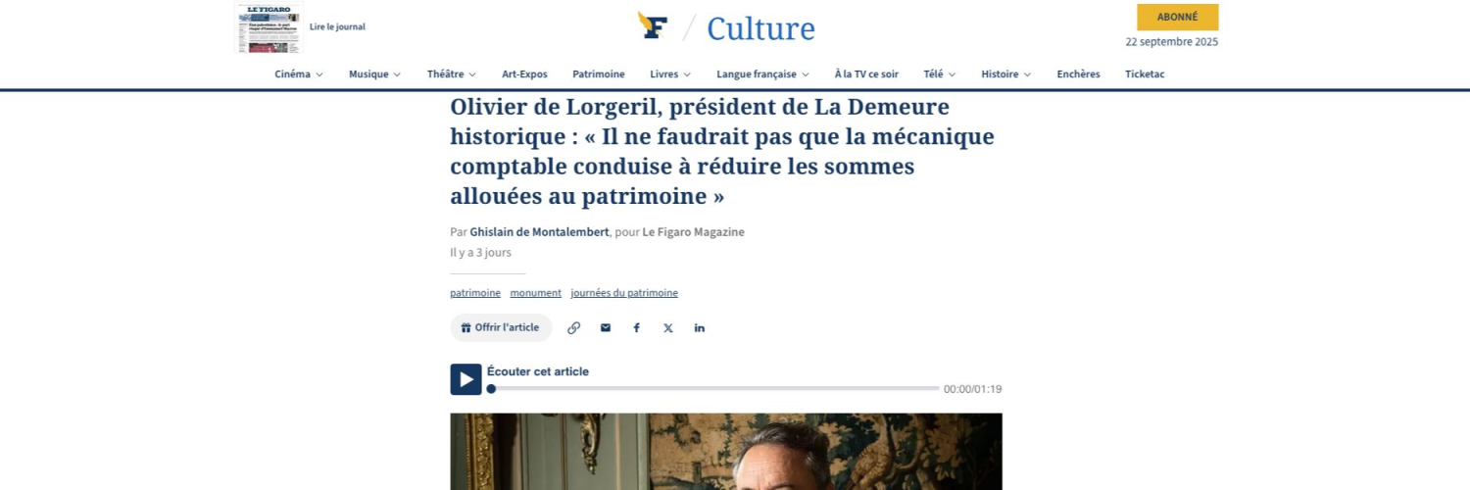Share article on X icon
Image resolution: width=1470 pixels, height=490 pixels.
coord(668,328)
